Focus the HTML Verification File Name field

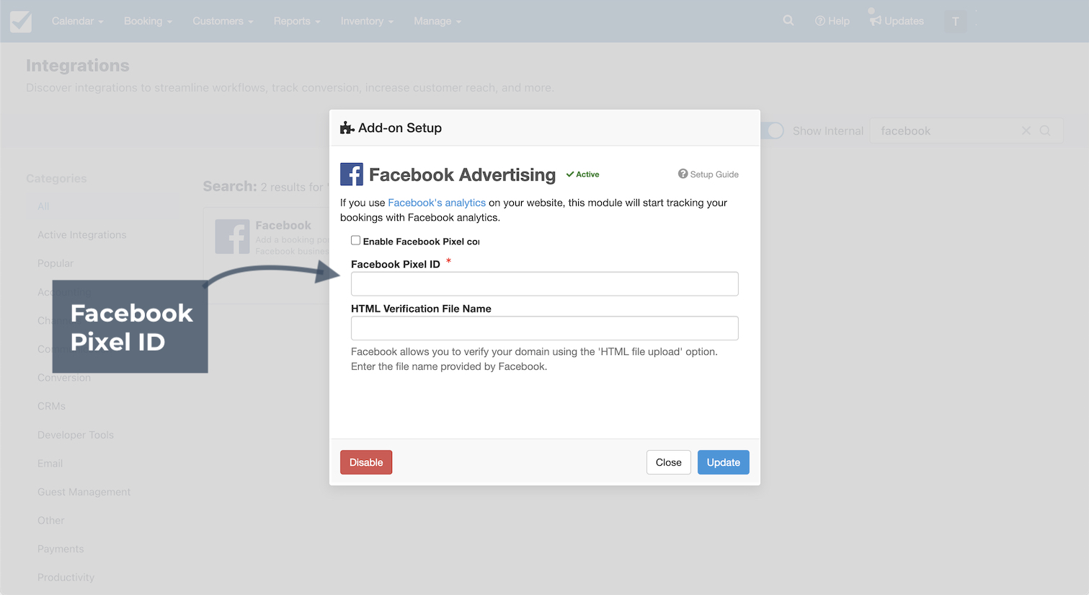(x=545, y=328)
